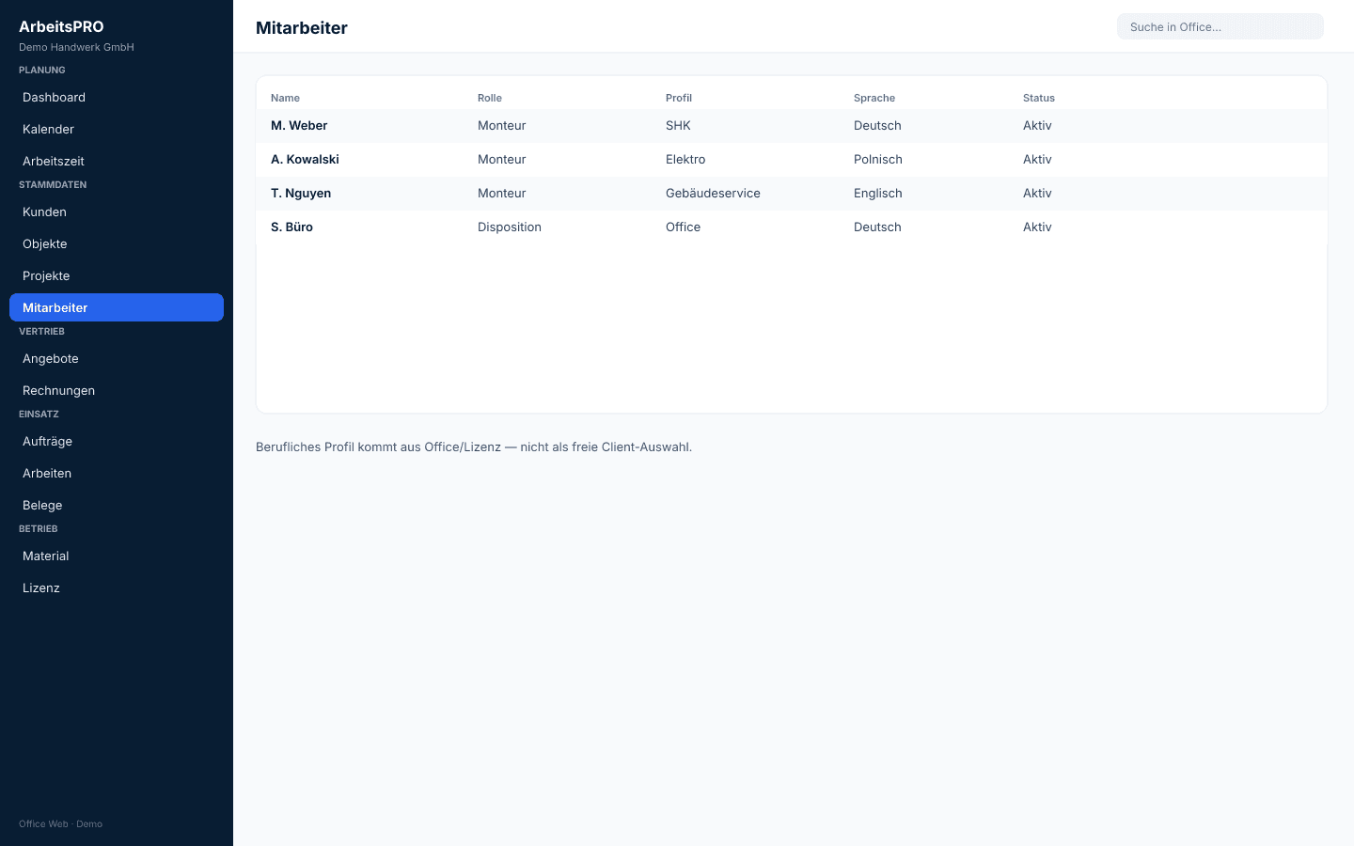The width and height of the screenshot is (1354, 846).
Task: Open the Dashboard page
Action: pyautogui.click(x=117, y=97)
